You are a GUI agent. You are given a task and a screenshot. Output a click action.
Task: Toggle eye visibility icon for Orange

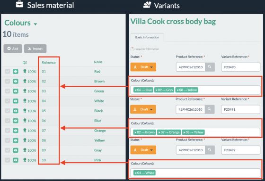(16, 131)
